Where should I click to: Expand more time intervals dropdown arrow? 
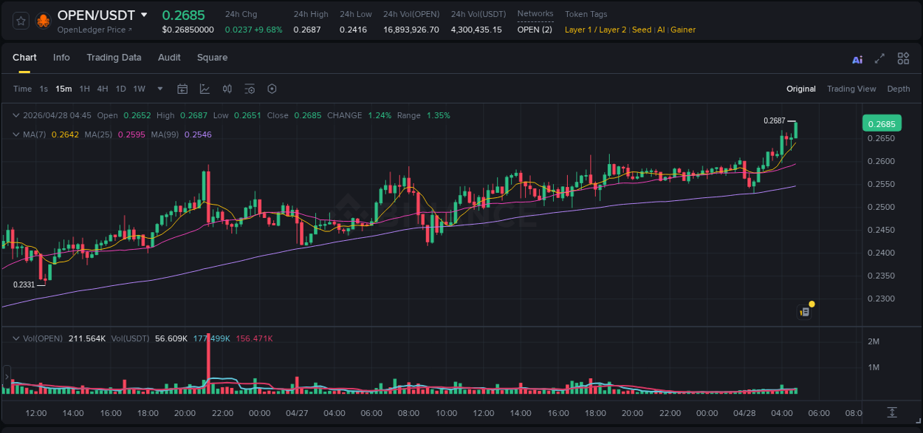(160, 89)
